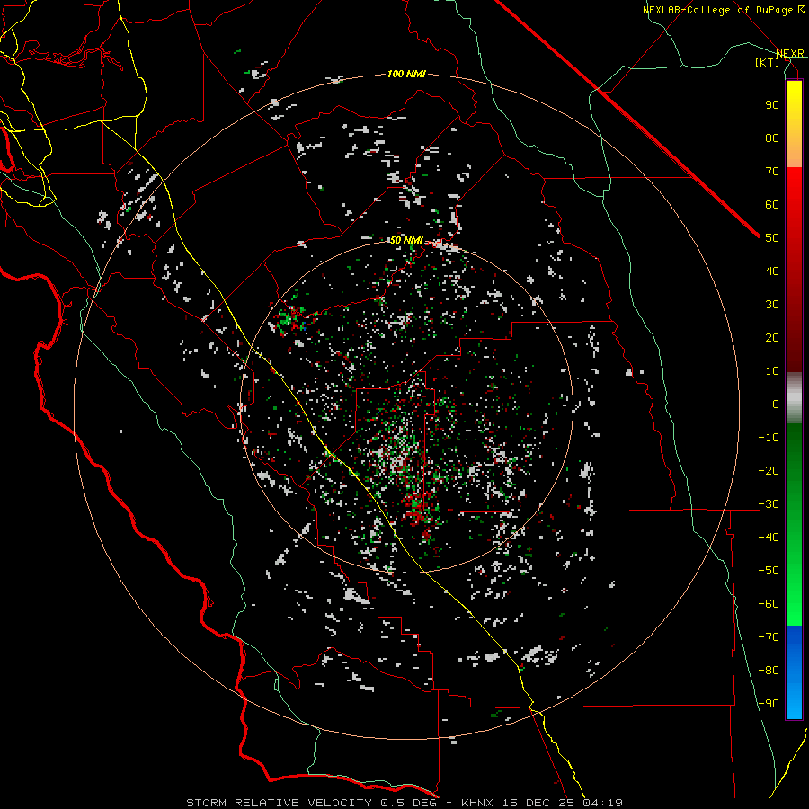This screenshot has height=809, width=809.
Task: Click the 0 value on the velocity scale
Action: point(776,404)
